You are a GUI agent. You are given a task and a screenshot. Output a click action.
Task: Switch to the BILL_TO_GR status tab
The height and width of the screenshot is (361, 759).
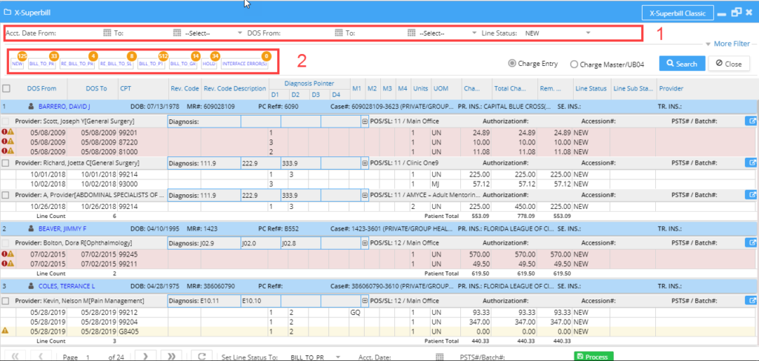click(x=184, y=64)
